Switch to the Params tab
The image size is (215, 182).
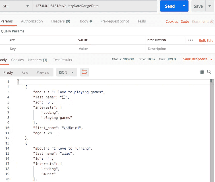(x=7, y=21)
